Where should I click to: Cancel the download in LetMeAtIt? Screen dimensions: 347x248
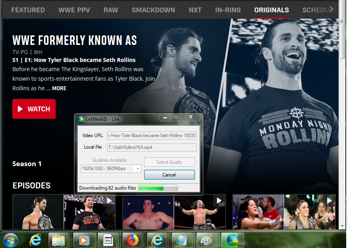tap(169, 175)
